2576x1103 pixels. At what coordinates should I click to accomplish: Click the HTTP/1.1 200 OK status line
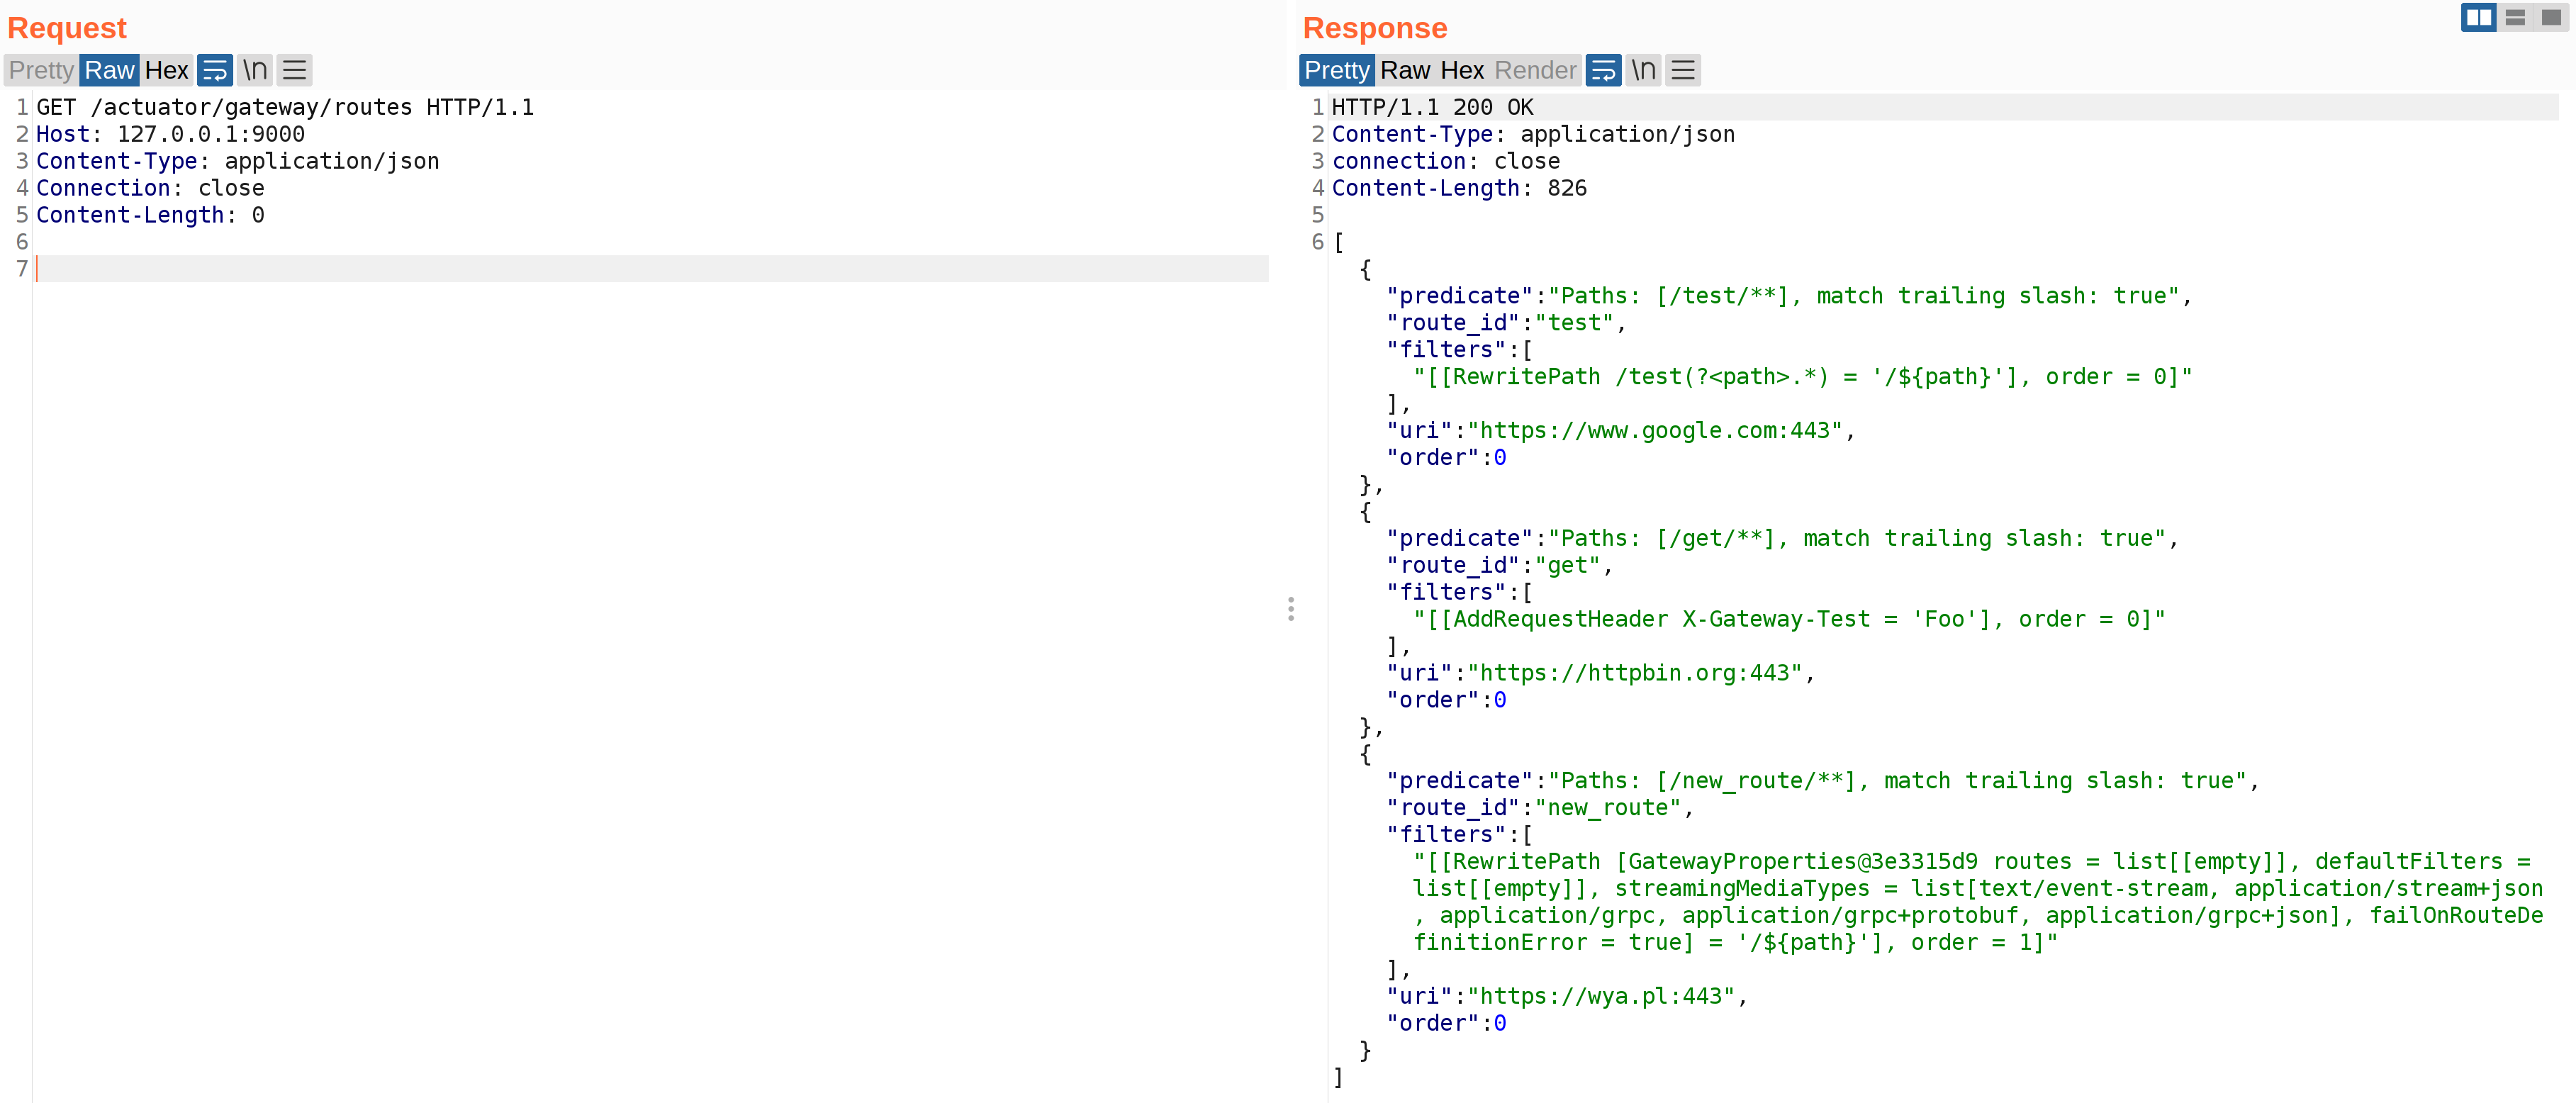click(x=1432, y=107)
